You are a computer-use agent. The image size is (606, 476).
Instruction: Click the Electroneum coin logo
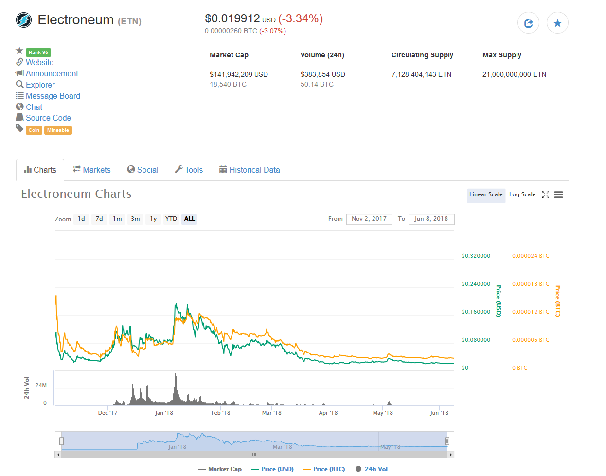coord(24,20)
